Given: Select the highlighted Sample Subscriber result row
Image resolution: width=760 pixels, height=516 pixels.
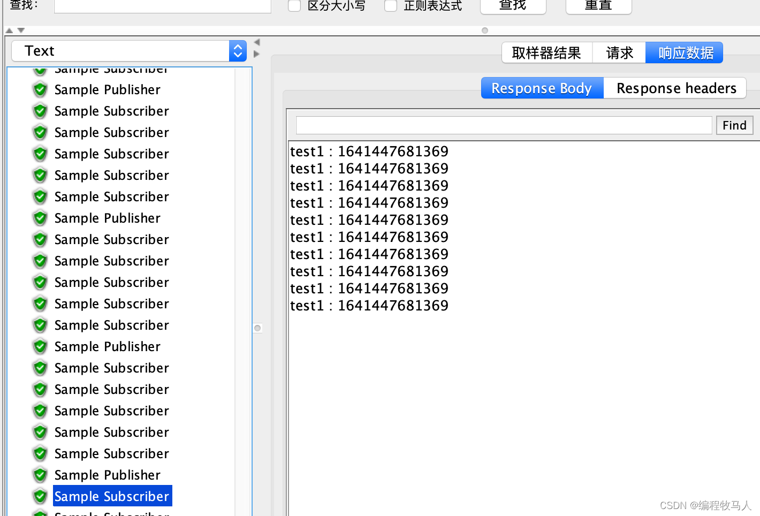Looking at the screenshot, I should (x=112, y=496).
